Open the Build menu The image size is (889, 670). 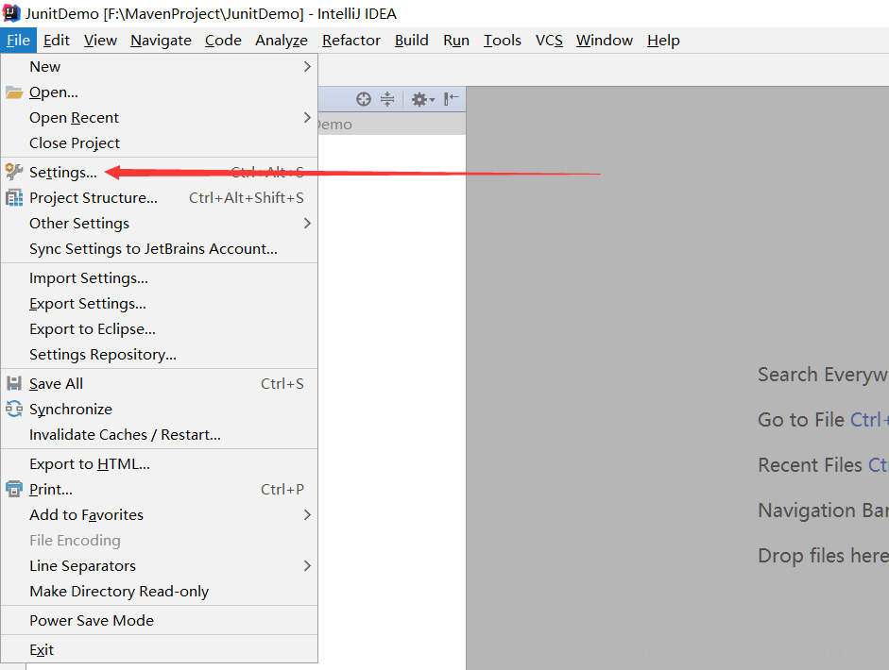[x=412, y=41]
